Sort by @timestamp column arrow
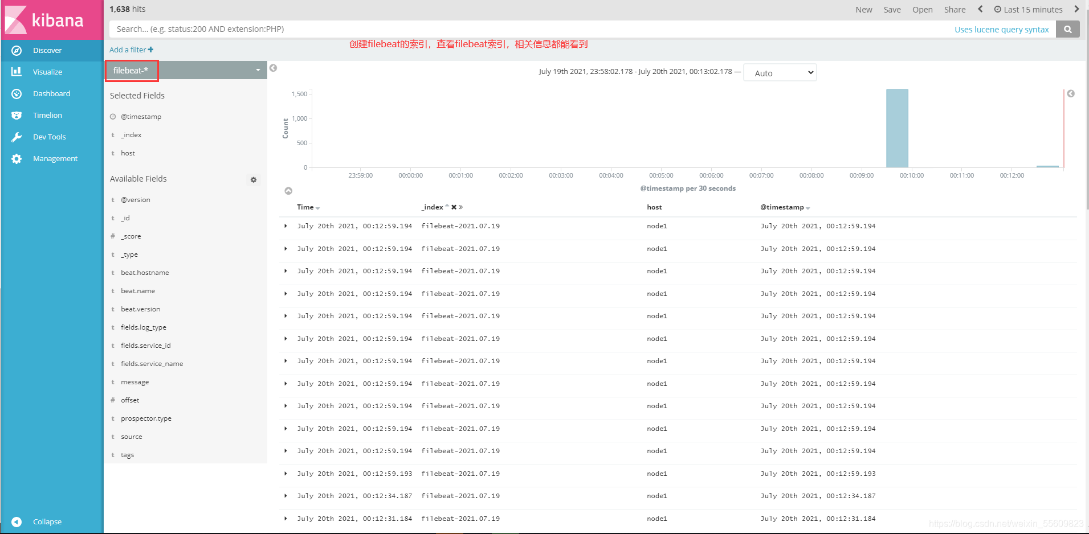 tap(808, 208)
